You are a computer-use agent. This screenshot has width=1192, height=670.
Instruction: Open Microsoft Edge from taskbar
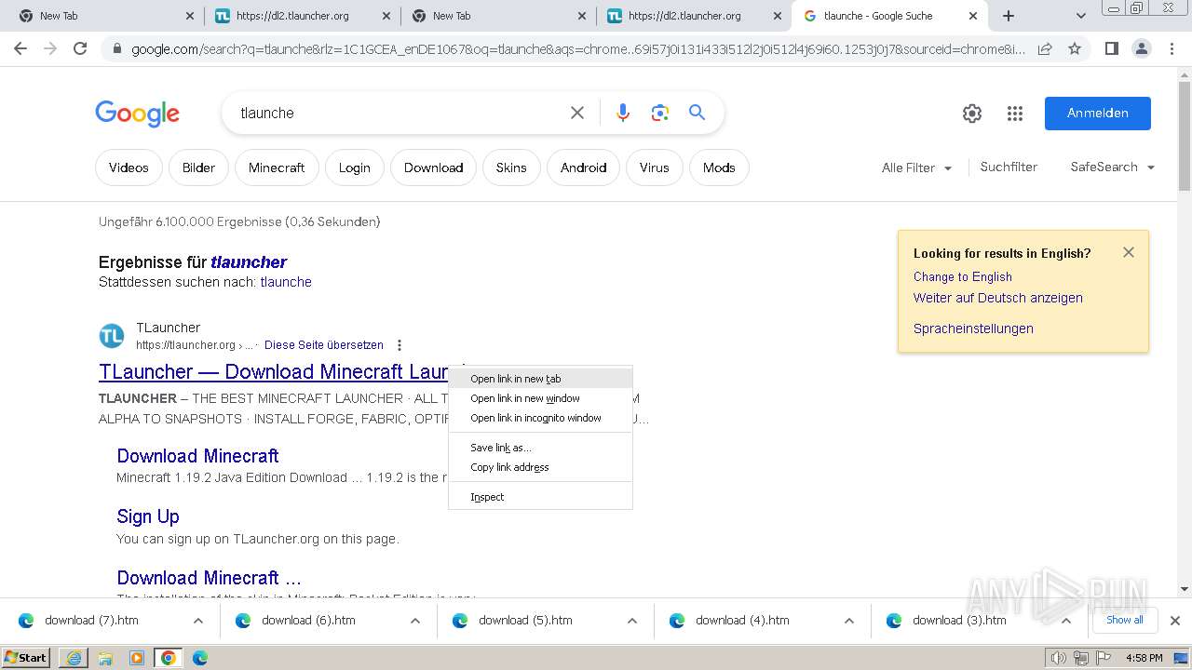tap(200, 658)
